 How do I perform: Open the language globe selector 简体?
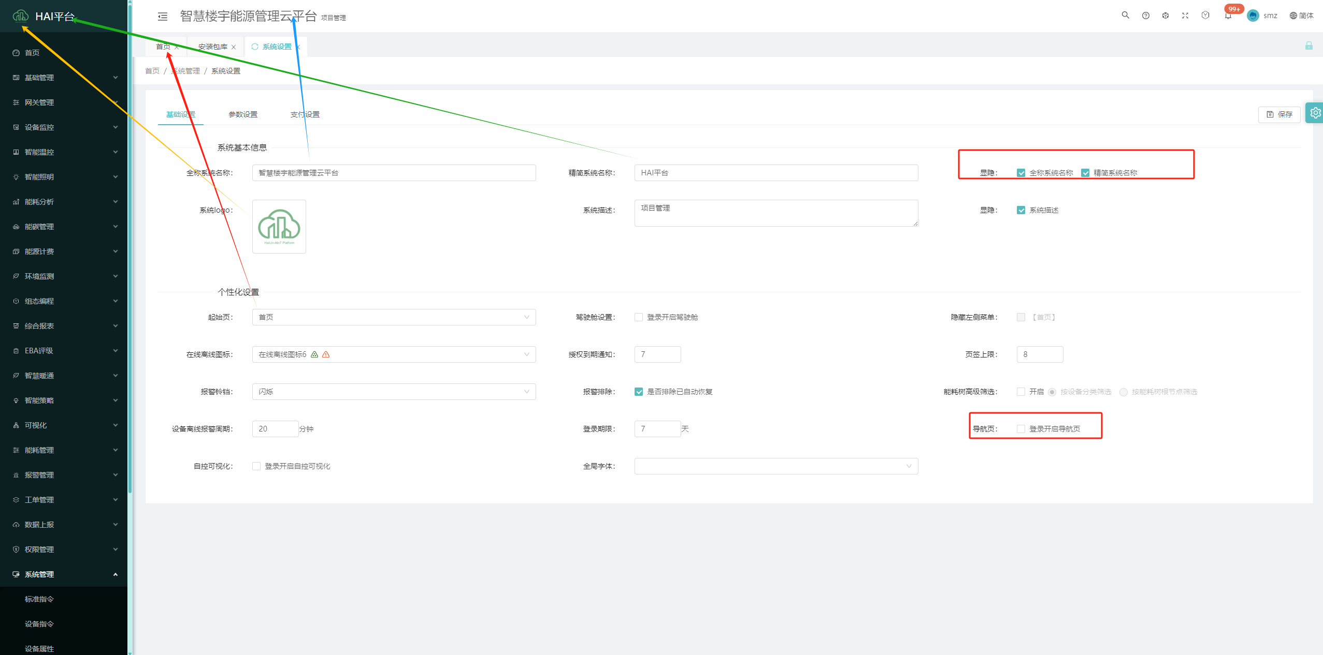(x=1301, y=16)
